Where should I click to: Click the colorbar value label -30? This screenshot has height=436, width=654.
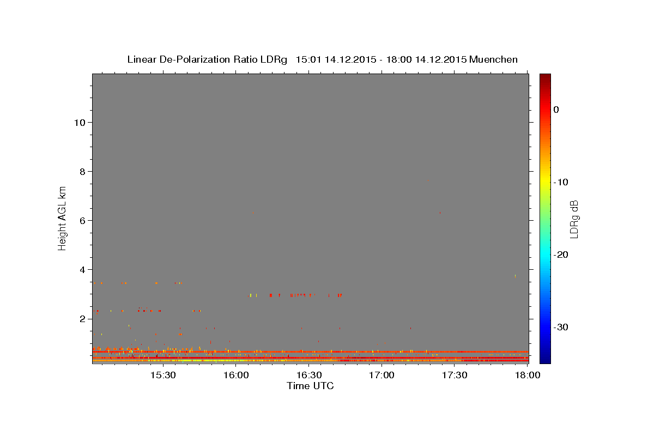[x=561, y=328]
